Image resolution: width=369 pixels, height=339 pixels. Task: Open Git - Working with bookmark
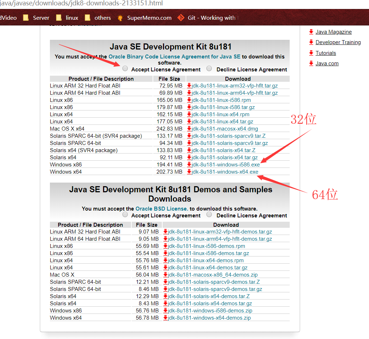point(208,18)
